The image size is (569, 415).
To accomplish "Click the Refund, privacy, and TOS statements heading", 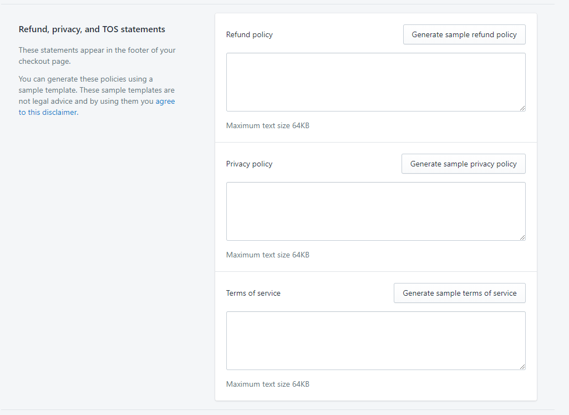I will [92, 29].
